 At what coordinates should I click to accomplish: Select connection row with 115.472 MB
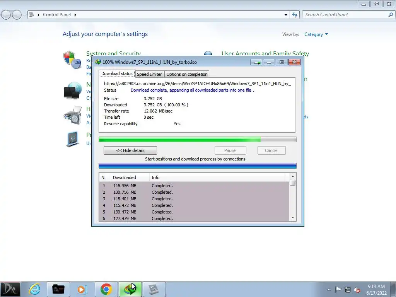(195, 205)
